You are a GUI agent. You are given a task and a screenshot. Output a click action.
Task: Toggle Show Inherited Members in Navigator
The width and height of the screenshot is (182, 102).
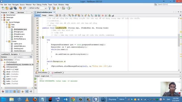(3, 92)
